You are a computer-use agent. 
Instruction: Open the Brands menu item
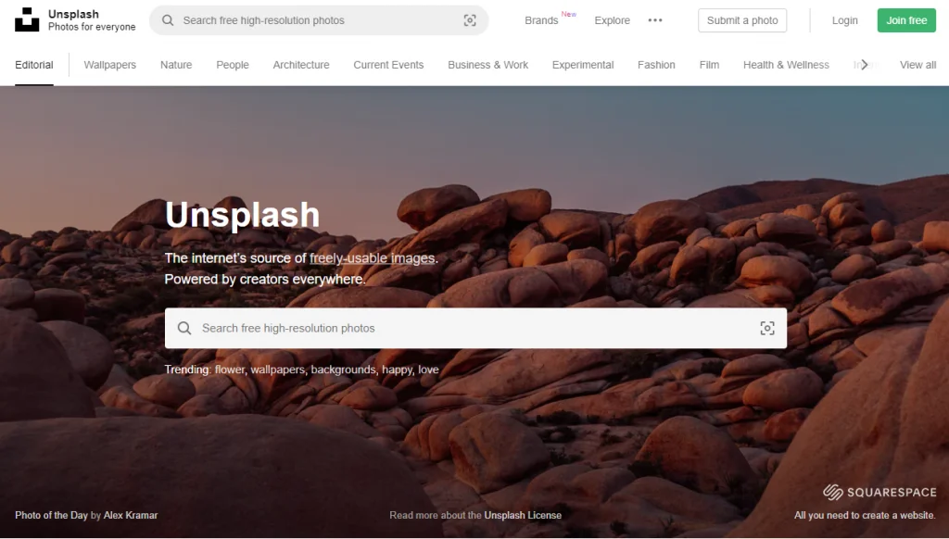(541, 20)
